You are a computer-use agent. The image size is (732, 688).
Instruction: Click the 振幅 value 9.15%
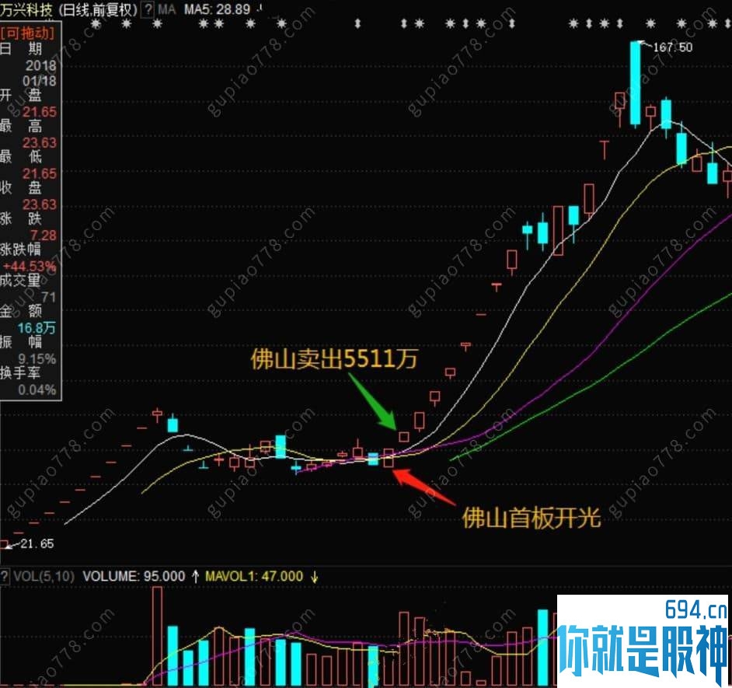(x=37, y=358)
